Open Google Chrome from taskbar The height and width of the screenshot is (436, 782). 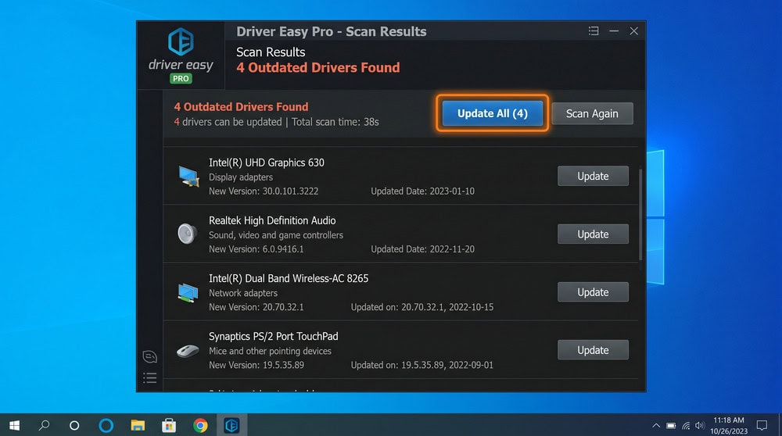click(200, 425)
